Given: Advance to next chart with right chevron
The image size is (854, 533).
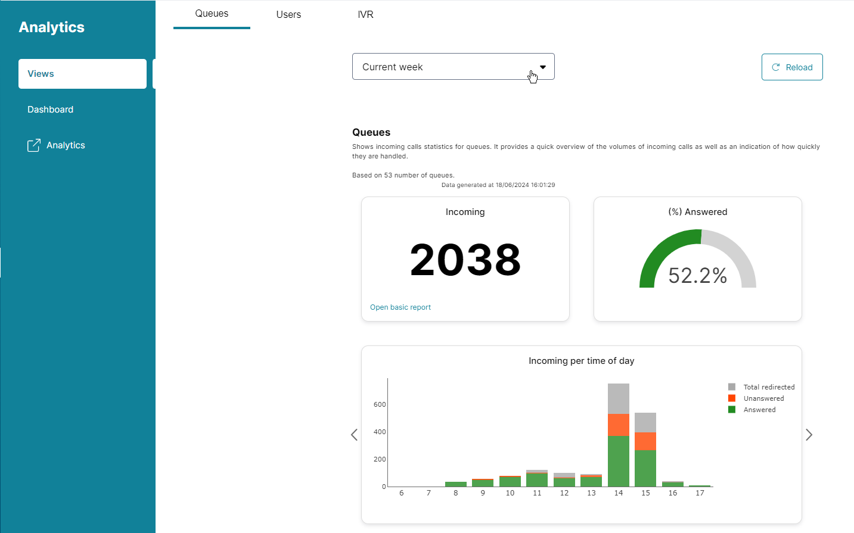Looking at the screenshot, I should coord(809,435).
